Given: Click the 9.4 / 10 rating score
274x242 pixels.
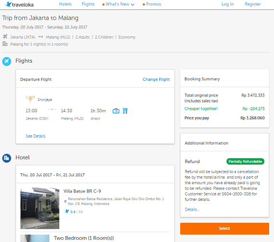Looking at the screenshot, I should (x=76, y=212).
